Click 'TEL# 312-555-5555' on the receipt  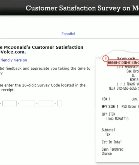pos(123,88)
